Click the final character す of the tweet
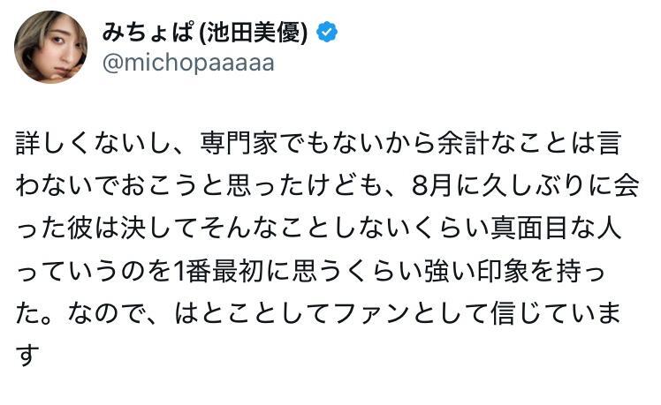 27,356
